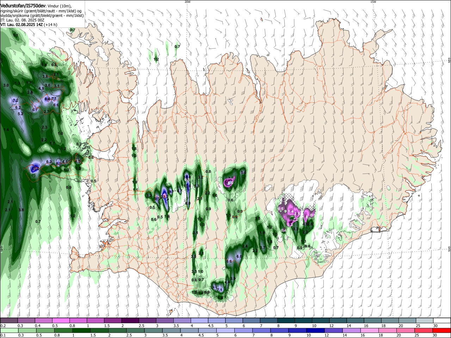The height and width of the screenshot is (338, 451).
Task: Pick the darkest purple swatch between 2 and 2.5
Action: [x=130, y=321]
